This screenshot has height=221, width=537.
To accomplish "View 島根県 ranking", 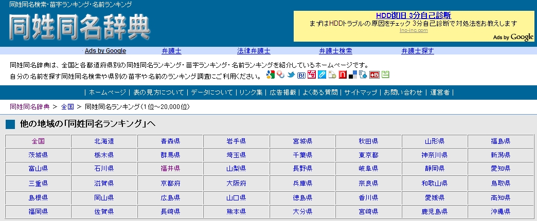I will coord(38,198).
